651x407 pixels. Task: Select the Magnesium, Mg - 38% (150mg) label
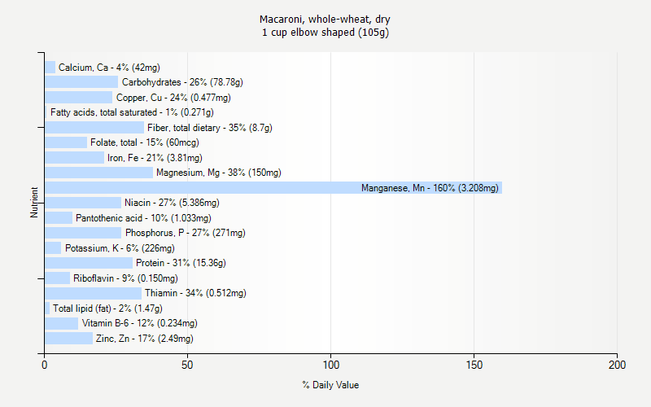coord(219,173)
